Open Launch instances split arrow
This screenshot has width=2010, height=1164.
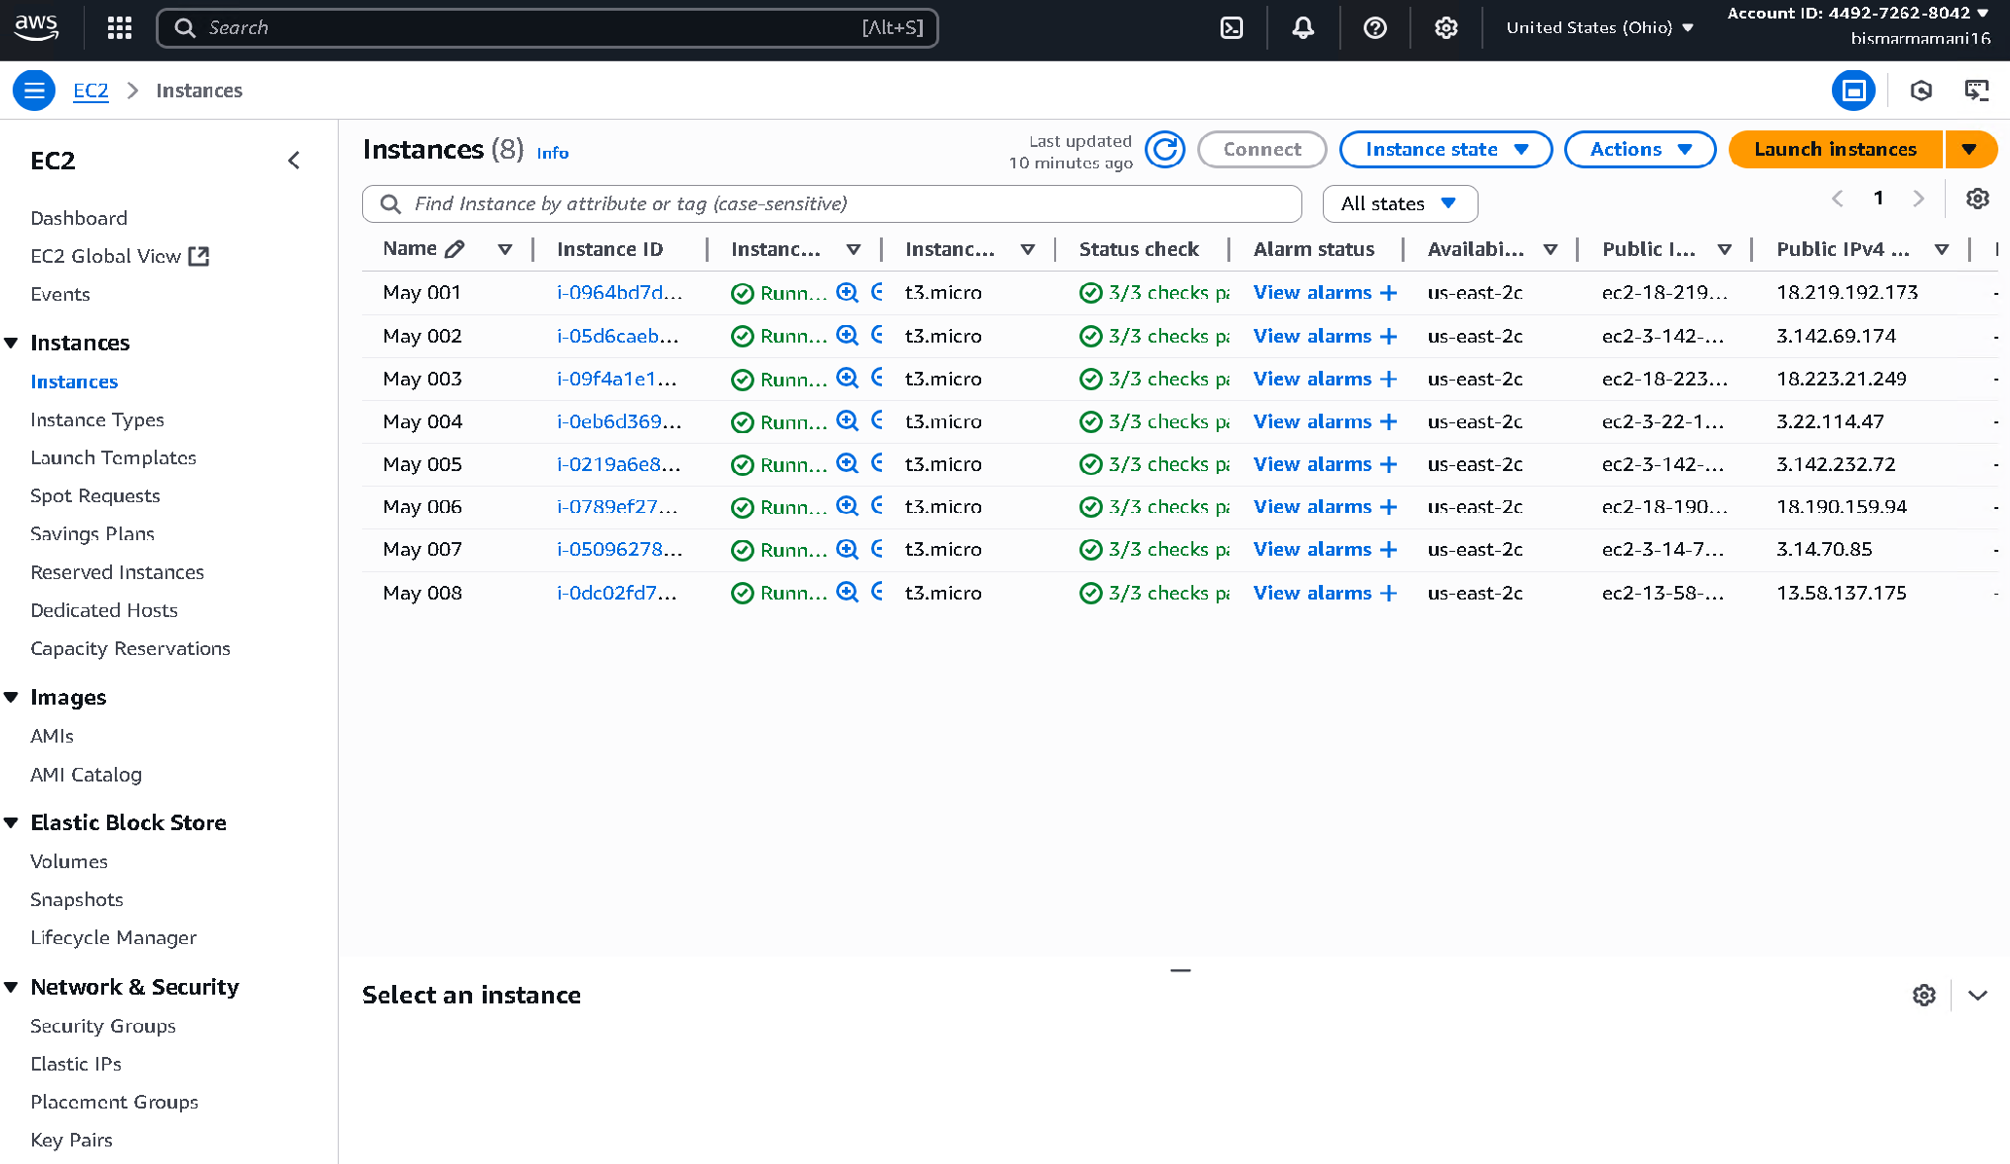[x=1970, y=150]
